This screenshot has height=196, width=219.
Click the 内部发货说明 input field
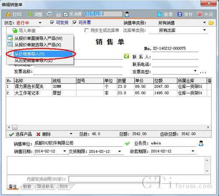[114, 179]
